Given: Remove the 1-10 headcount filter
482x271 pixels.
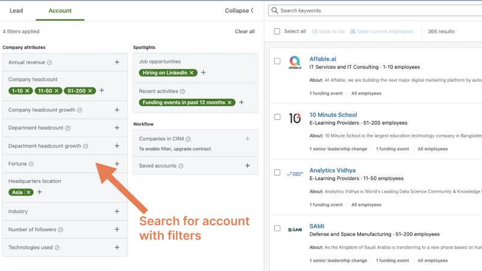Looking at the screenshot, I should (x=27, y=91).
